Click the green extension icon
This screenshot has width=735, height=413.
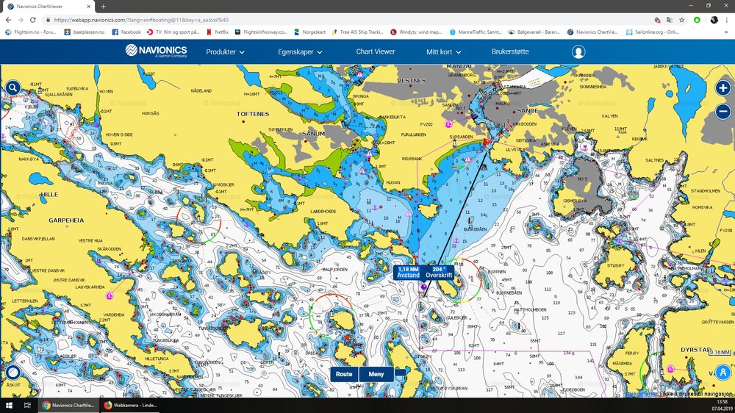697,20
